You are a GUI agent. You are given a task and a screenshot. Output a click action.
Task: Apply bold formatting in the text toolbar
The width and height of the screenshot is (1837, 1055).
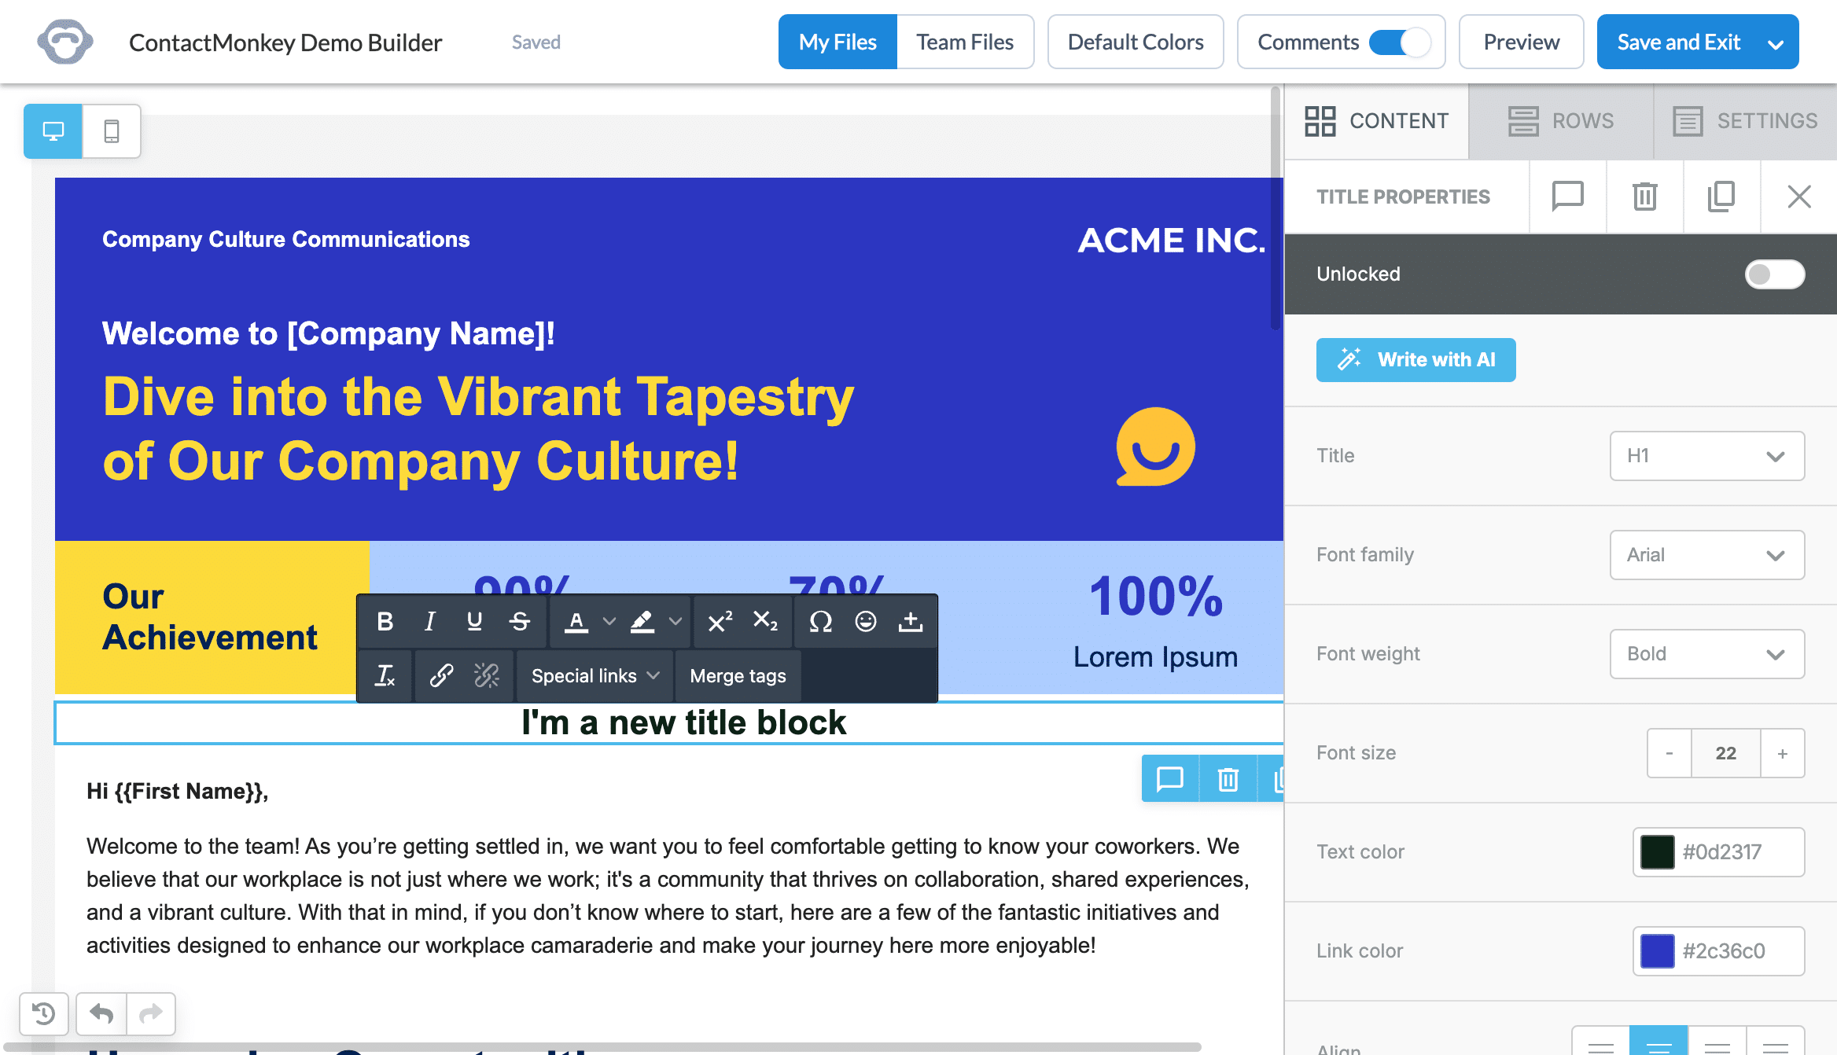385,622
